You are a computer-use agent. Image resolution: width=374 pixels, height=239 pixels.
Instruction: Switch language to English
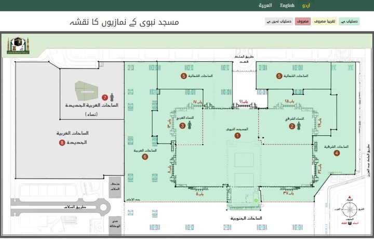(287, 6)
